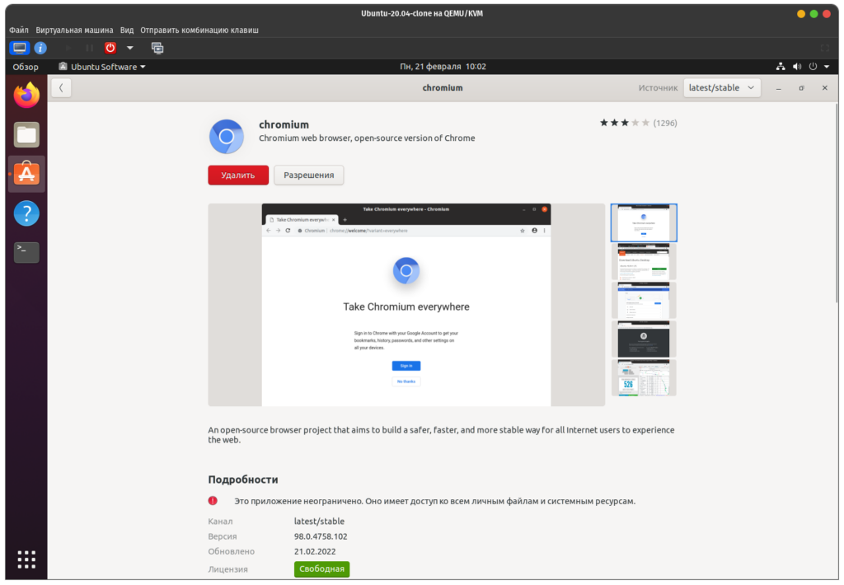844x585 pixels.
Task: Click the VM info details icon
Action: click(x=40, y=48)
